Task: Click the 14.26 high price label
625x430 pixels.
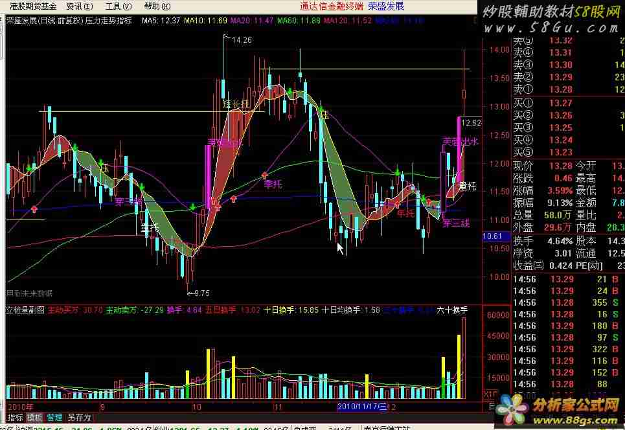Action: 242,40
